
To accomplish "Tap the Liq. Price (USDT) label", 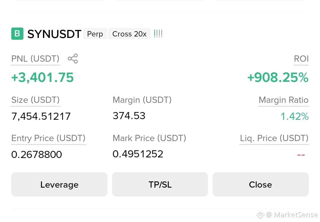I will click(274, 138).
